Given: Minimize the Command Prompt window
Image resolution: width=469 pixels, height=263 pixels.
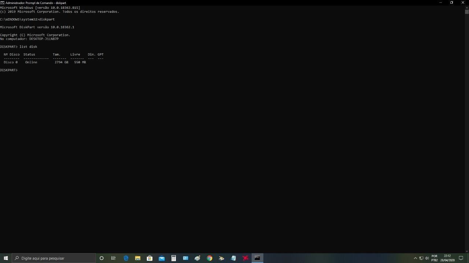Looking at the screenshot, I should (x=440, y=3).
